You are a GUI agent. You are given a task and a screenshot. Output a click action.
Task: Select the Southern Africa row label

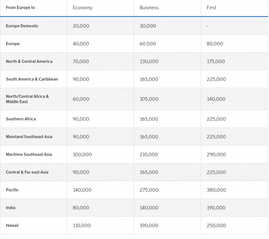click(x=21, y=119)
